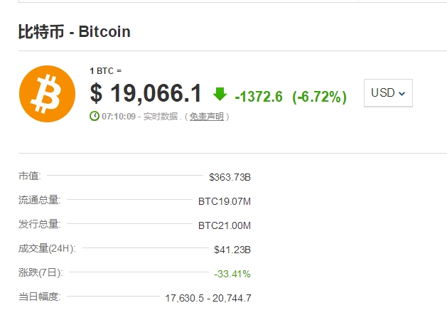Image resolution: width=447 pixels, height=325 pixels.
Task: Click the $41.23B volume value
Action: coord(232,250)
